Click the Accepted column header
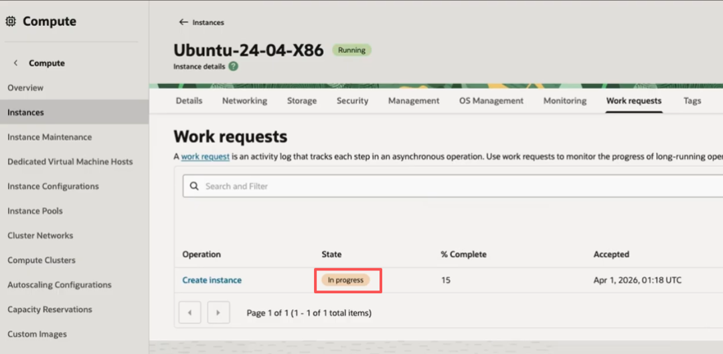 (x=611, y=254)
